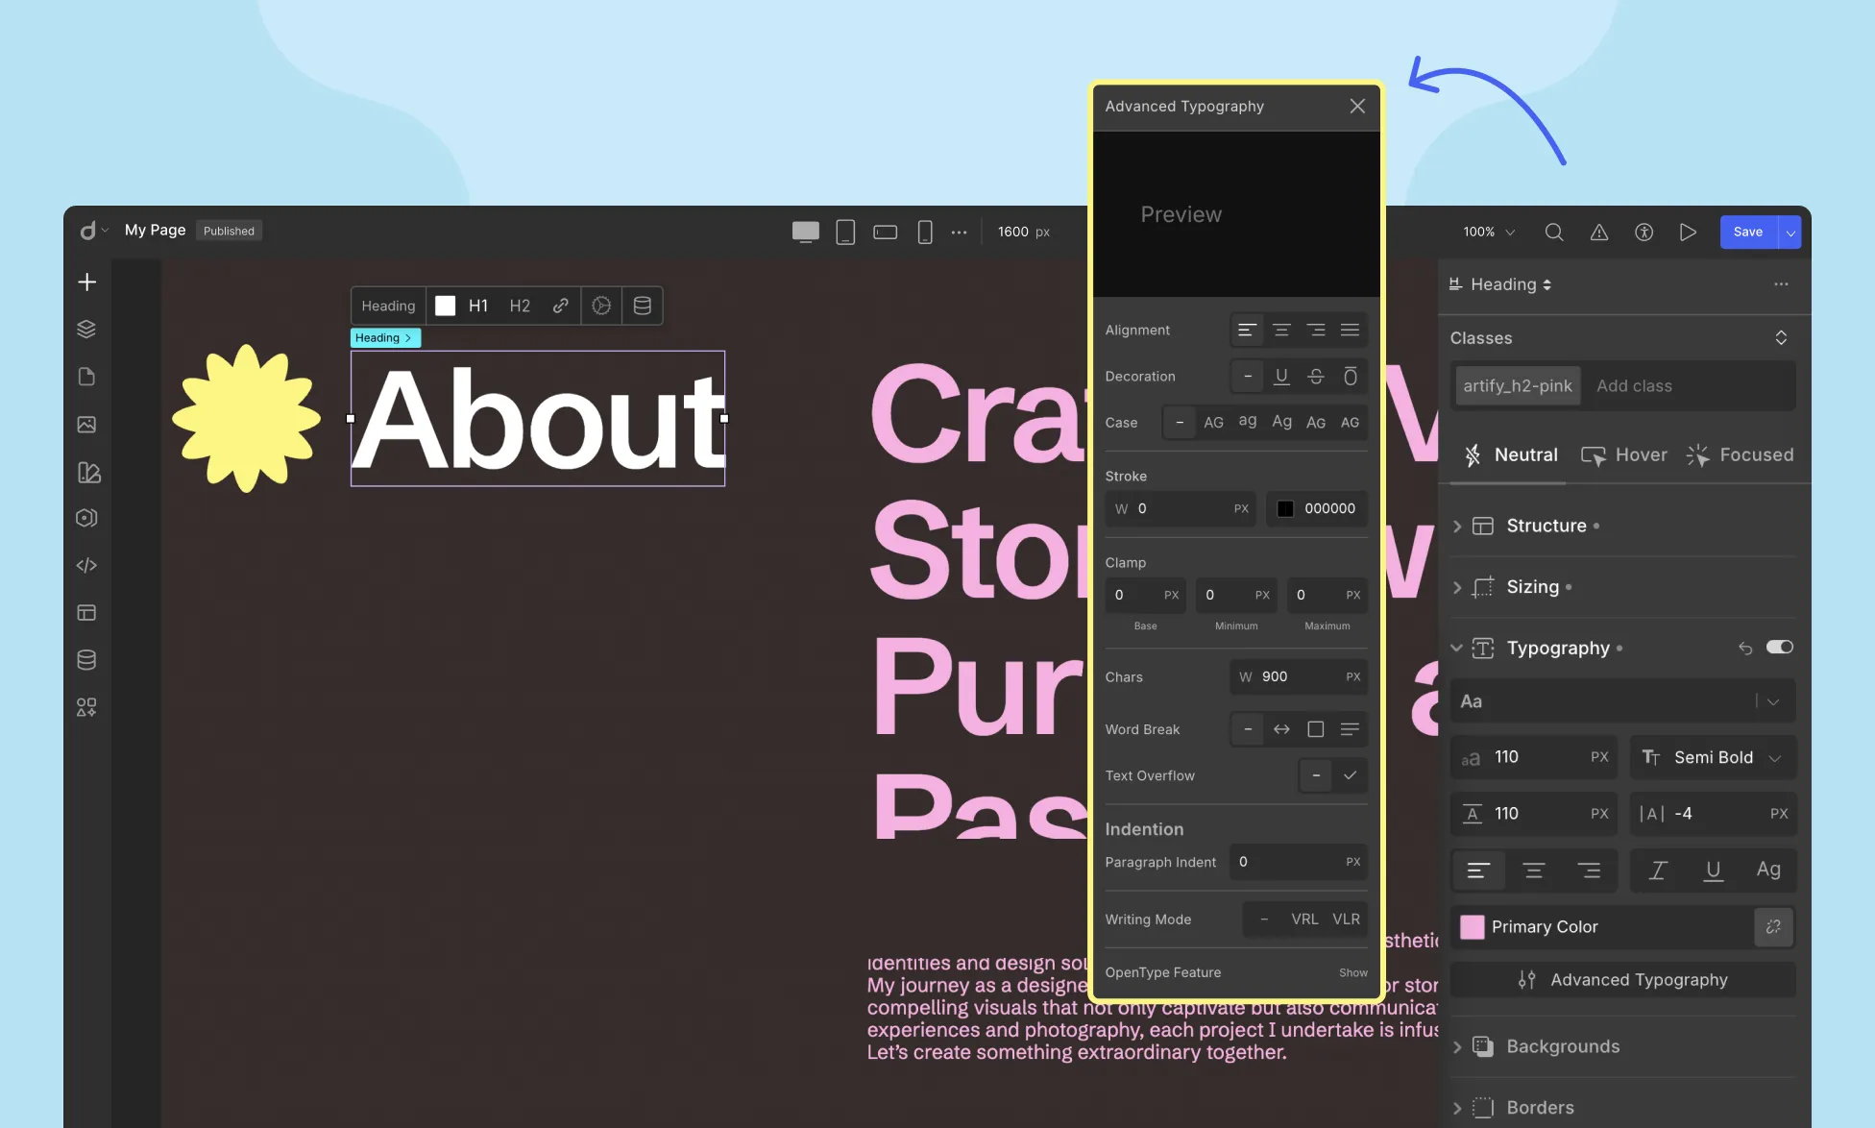
Task: Select H1 tag in heading toolbar
Action: pos(478,306)
